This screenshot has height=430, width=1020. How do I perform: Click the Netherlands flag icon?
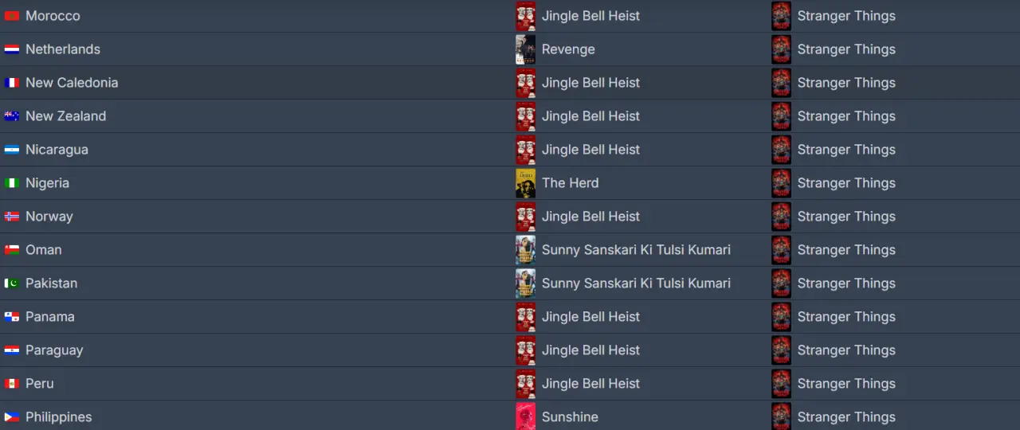click(x=12, y=49)
